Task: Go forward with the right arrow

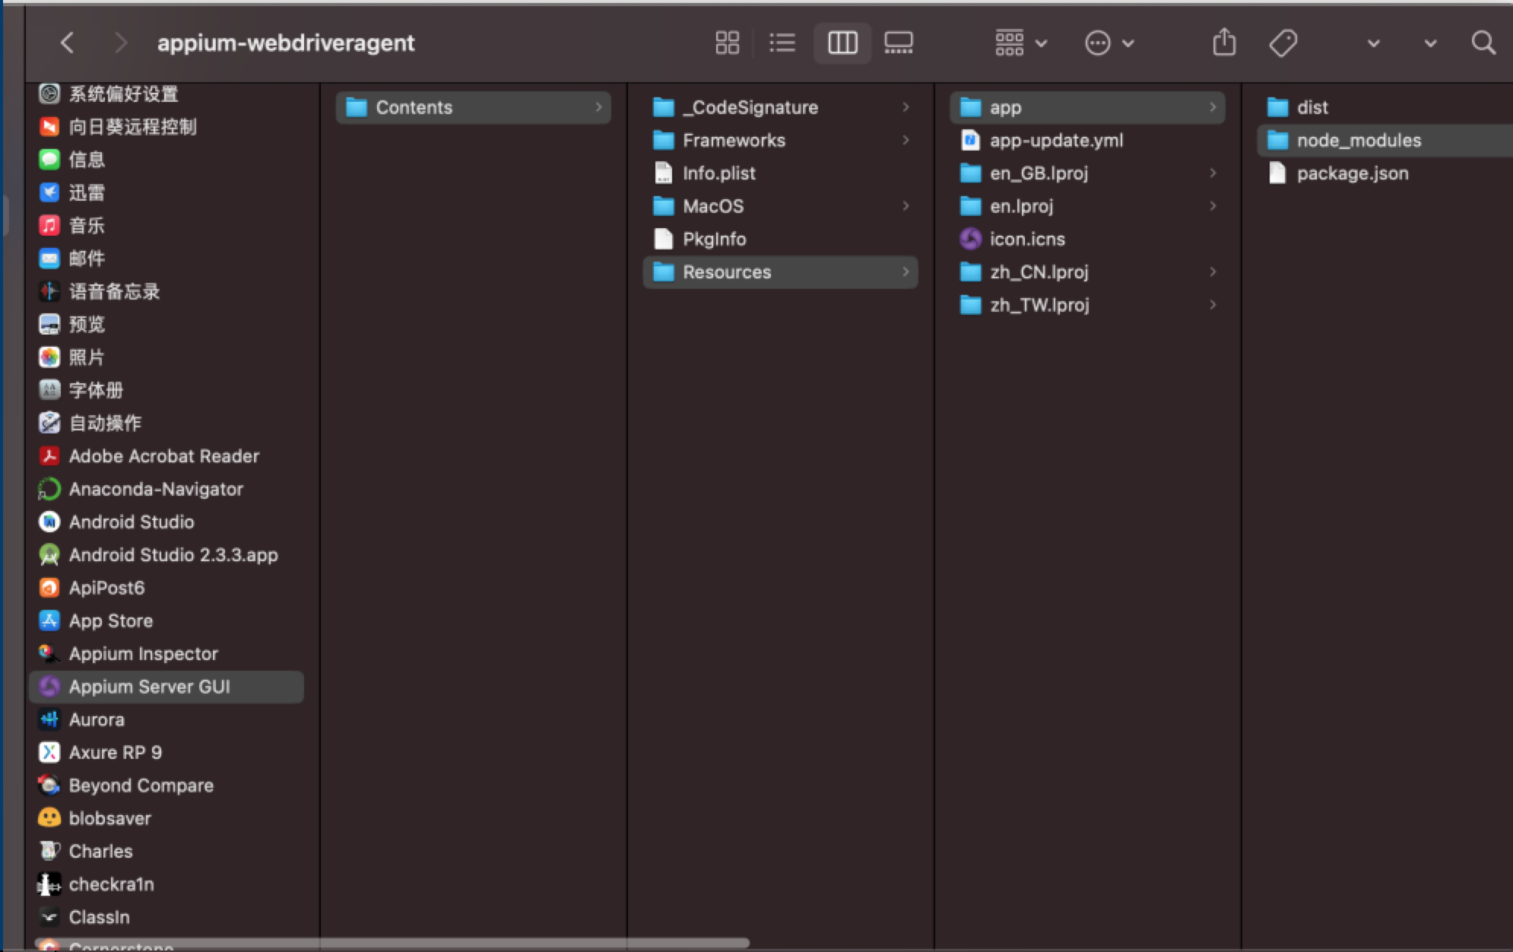Action: [120, 43]
